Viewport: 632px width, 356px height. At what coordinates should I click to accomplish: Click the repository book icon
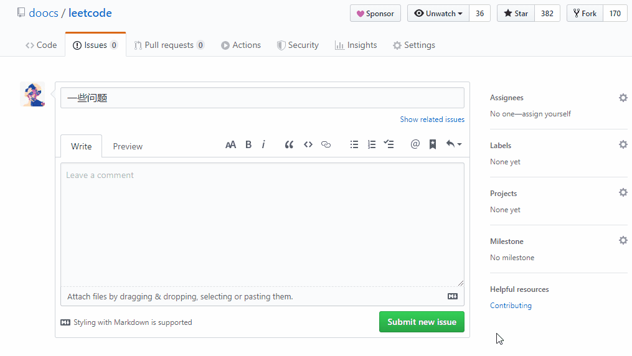21,13
